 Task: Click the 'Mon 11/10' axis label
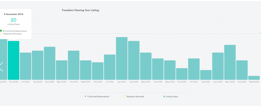pos(62,82)
